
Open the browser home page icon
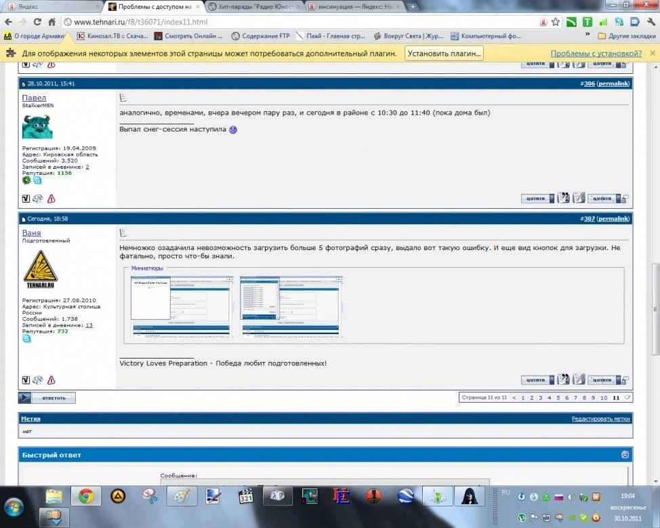click(51, 22)
